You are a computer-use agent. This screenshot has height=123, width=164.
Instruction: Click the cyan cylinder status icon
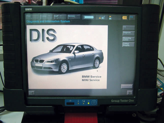[88, 17]
